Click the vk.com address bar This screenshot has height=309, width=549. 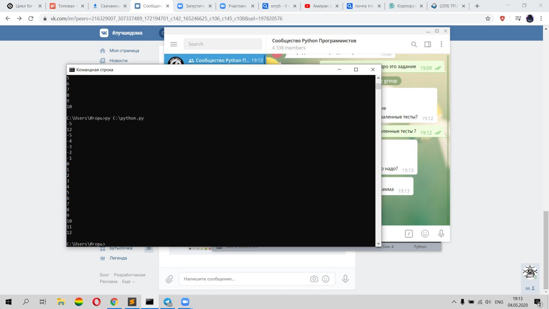pos(166,19)
